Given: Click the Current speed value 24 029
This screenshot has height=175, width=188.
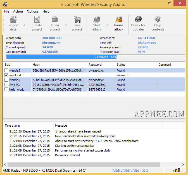Looking at the screenshot, I should [47, 47].
